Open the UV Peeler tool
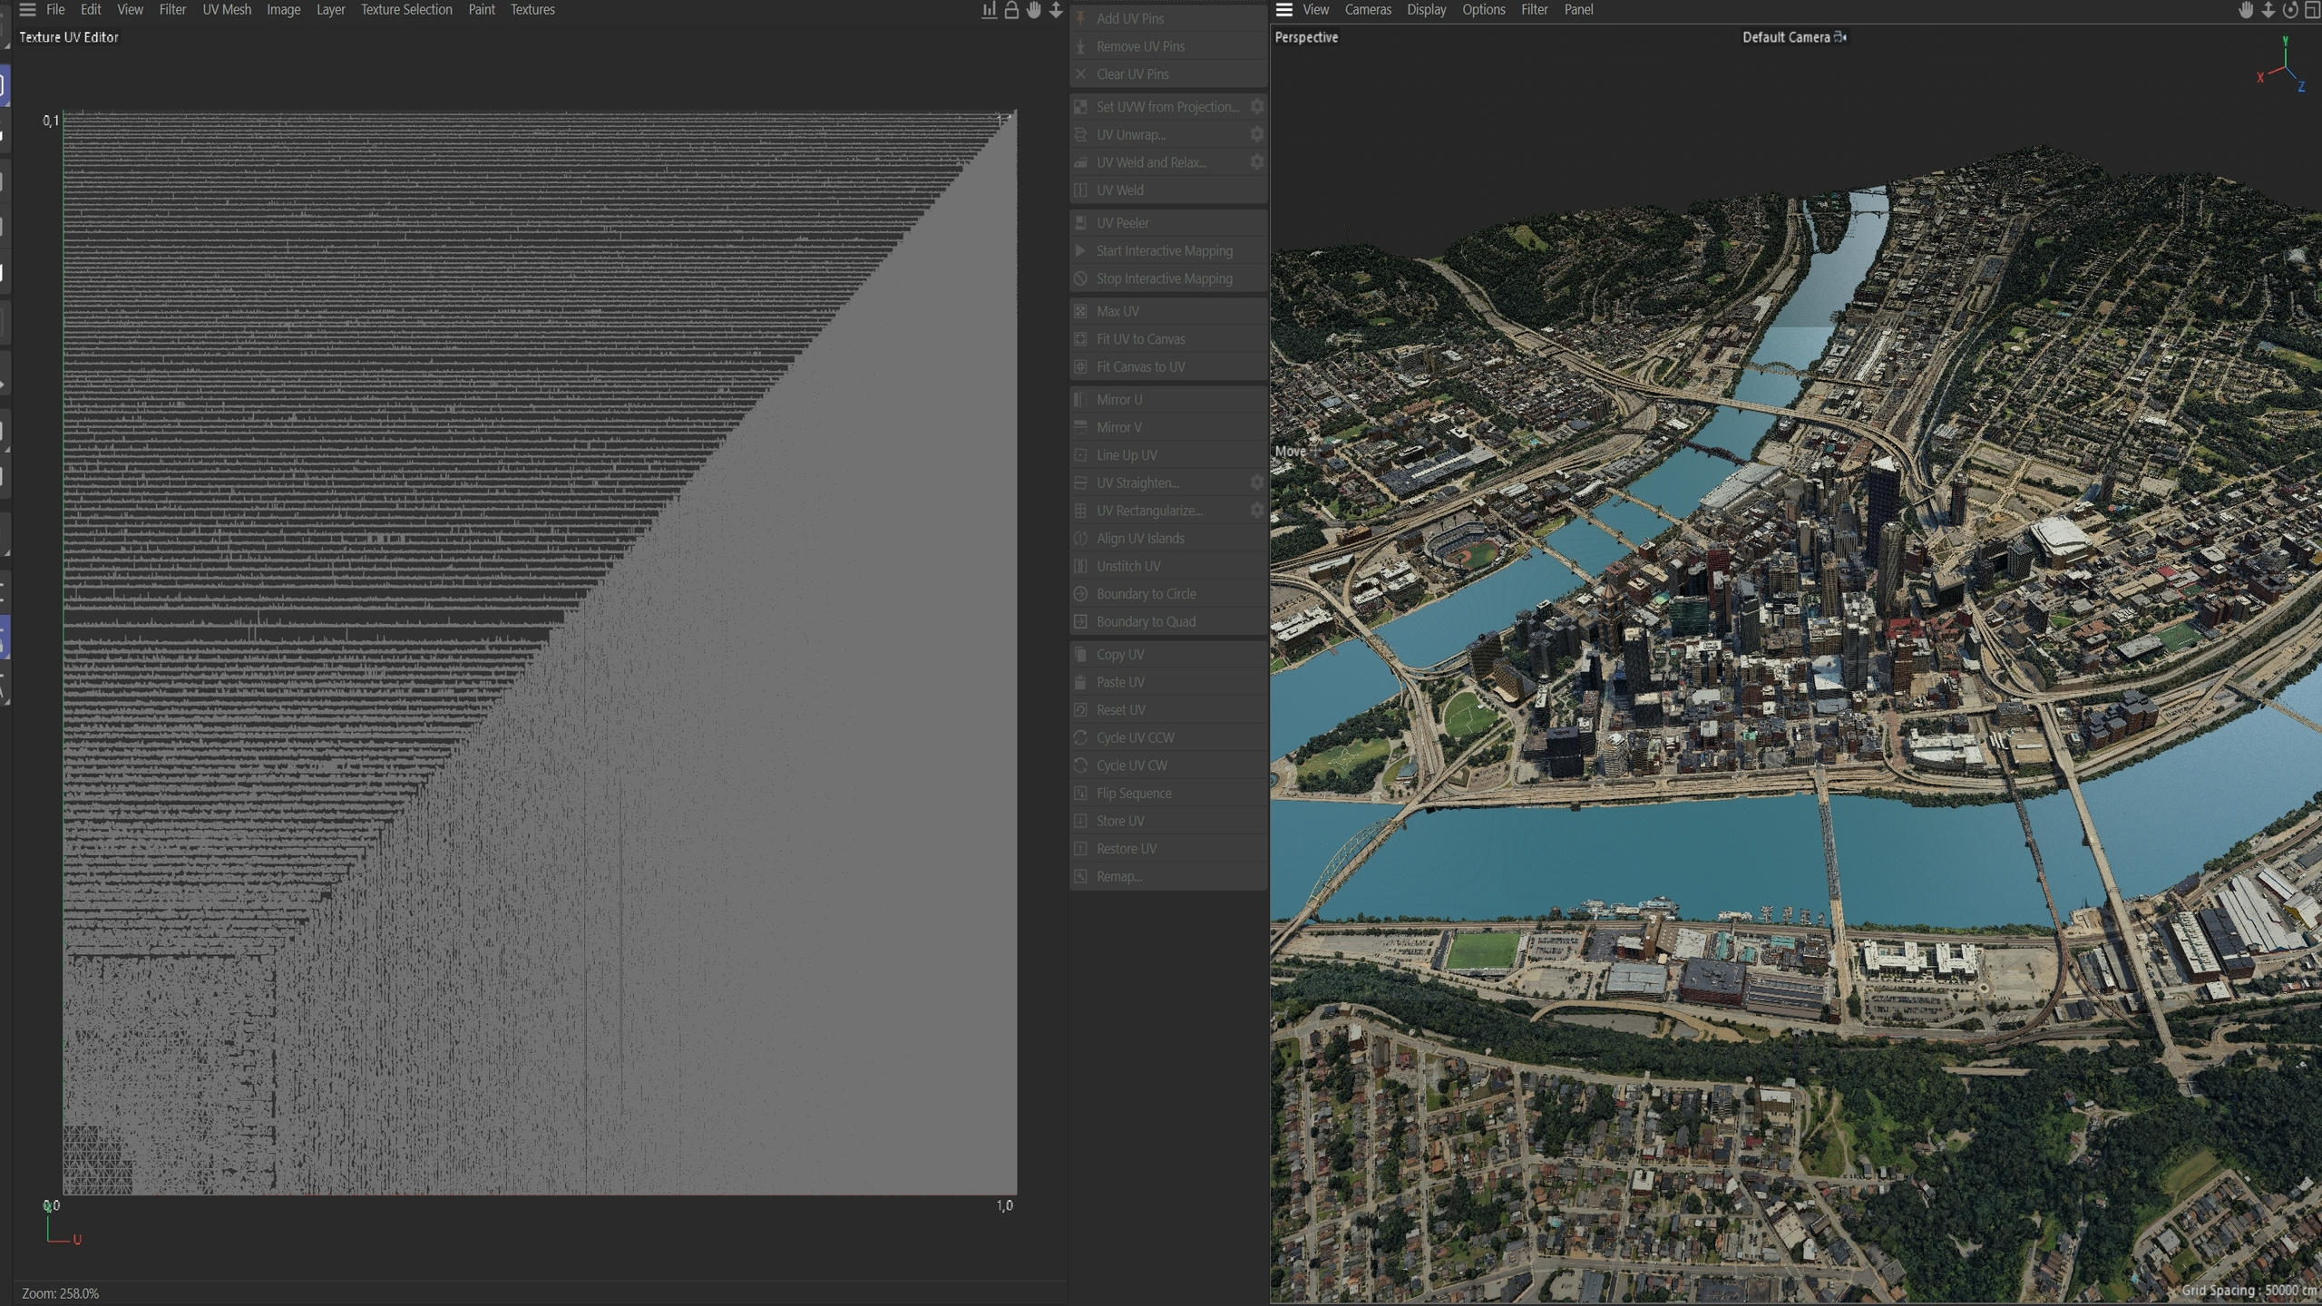2322x1306 pixels. click(1168, 223)
